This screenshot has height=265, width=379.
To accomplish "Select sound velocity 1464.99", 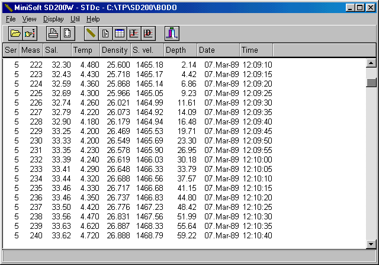I will click(150, 103).
